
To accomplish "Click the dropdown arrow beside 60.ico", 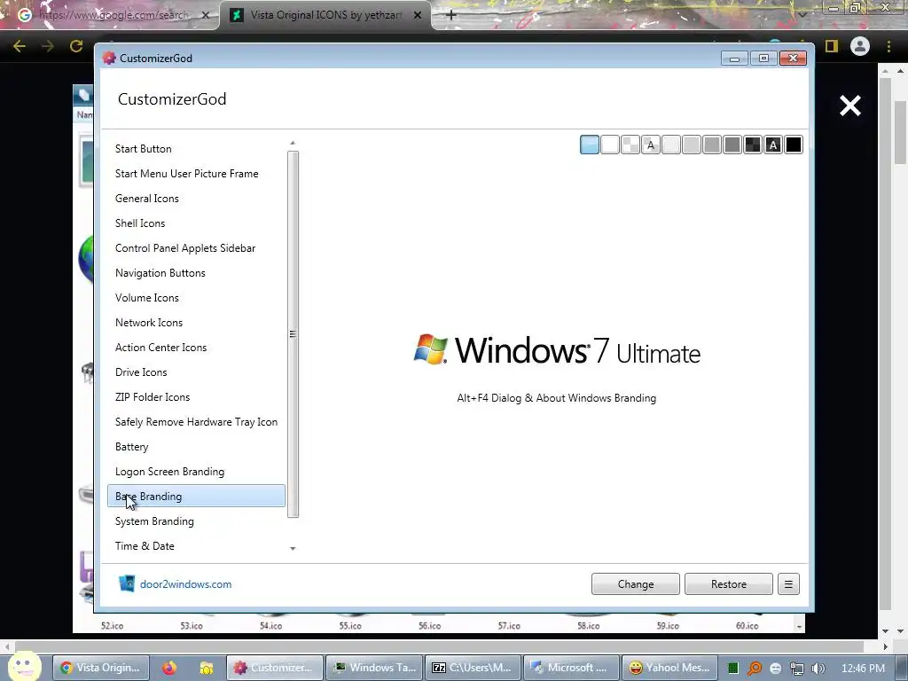I will 799,626.
